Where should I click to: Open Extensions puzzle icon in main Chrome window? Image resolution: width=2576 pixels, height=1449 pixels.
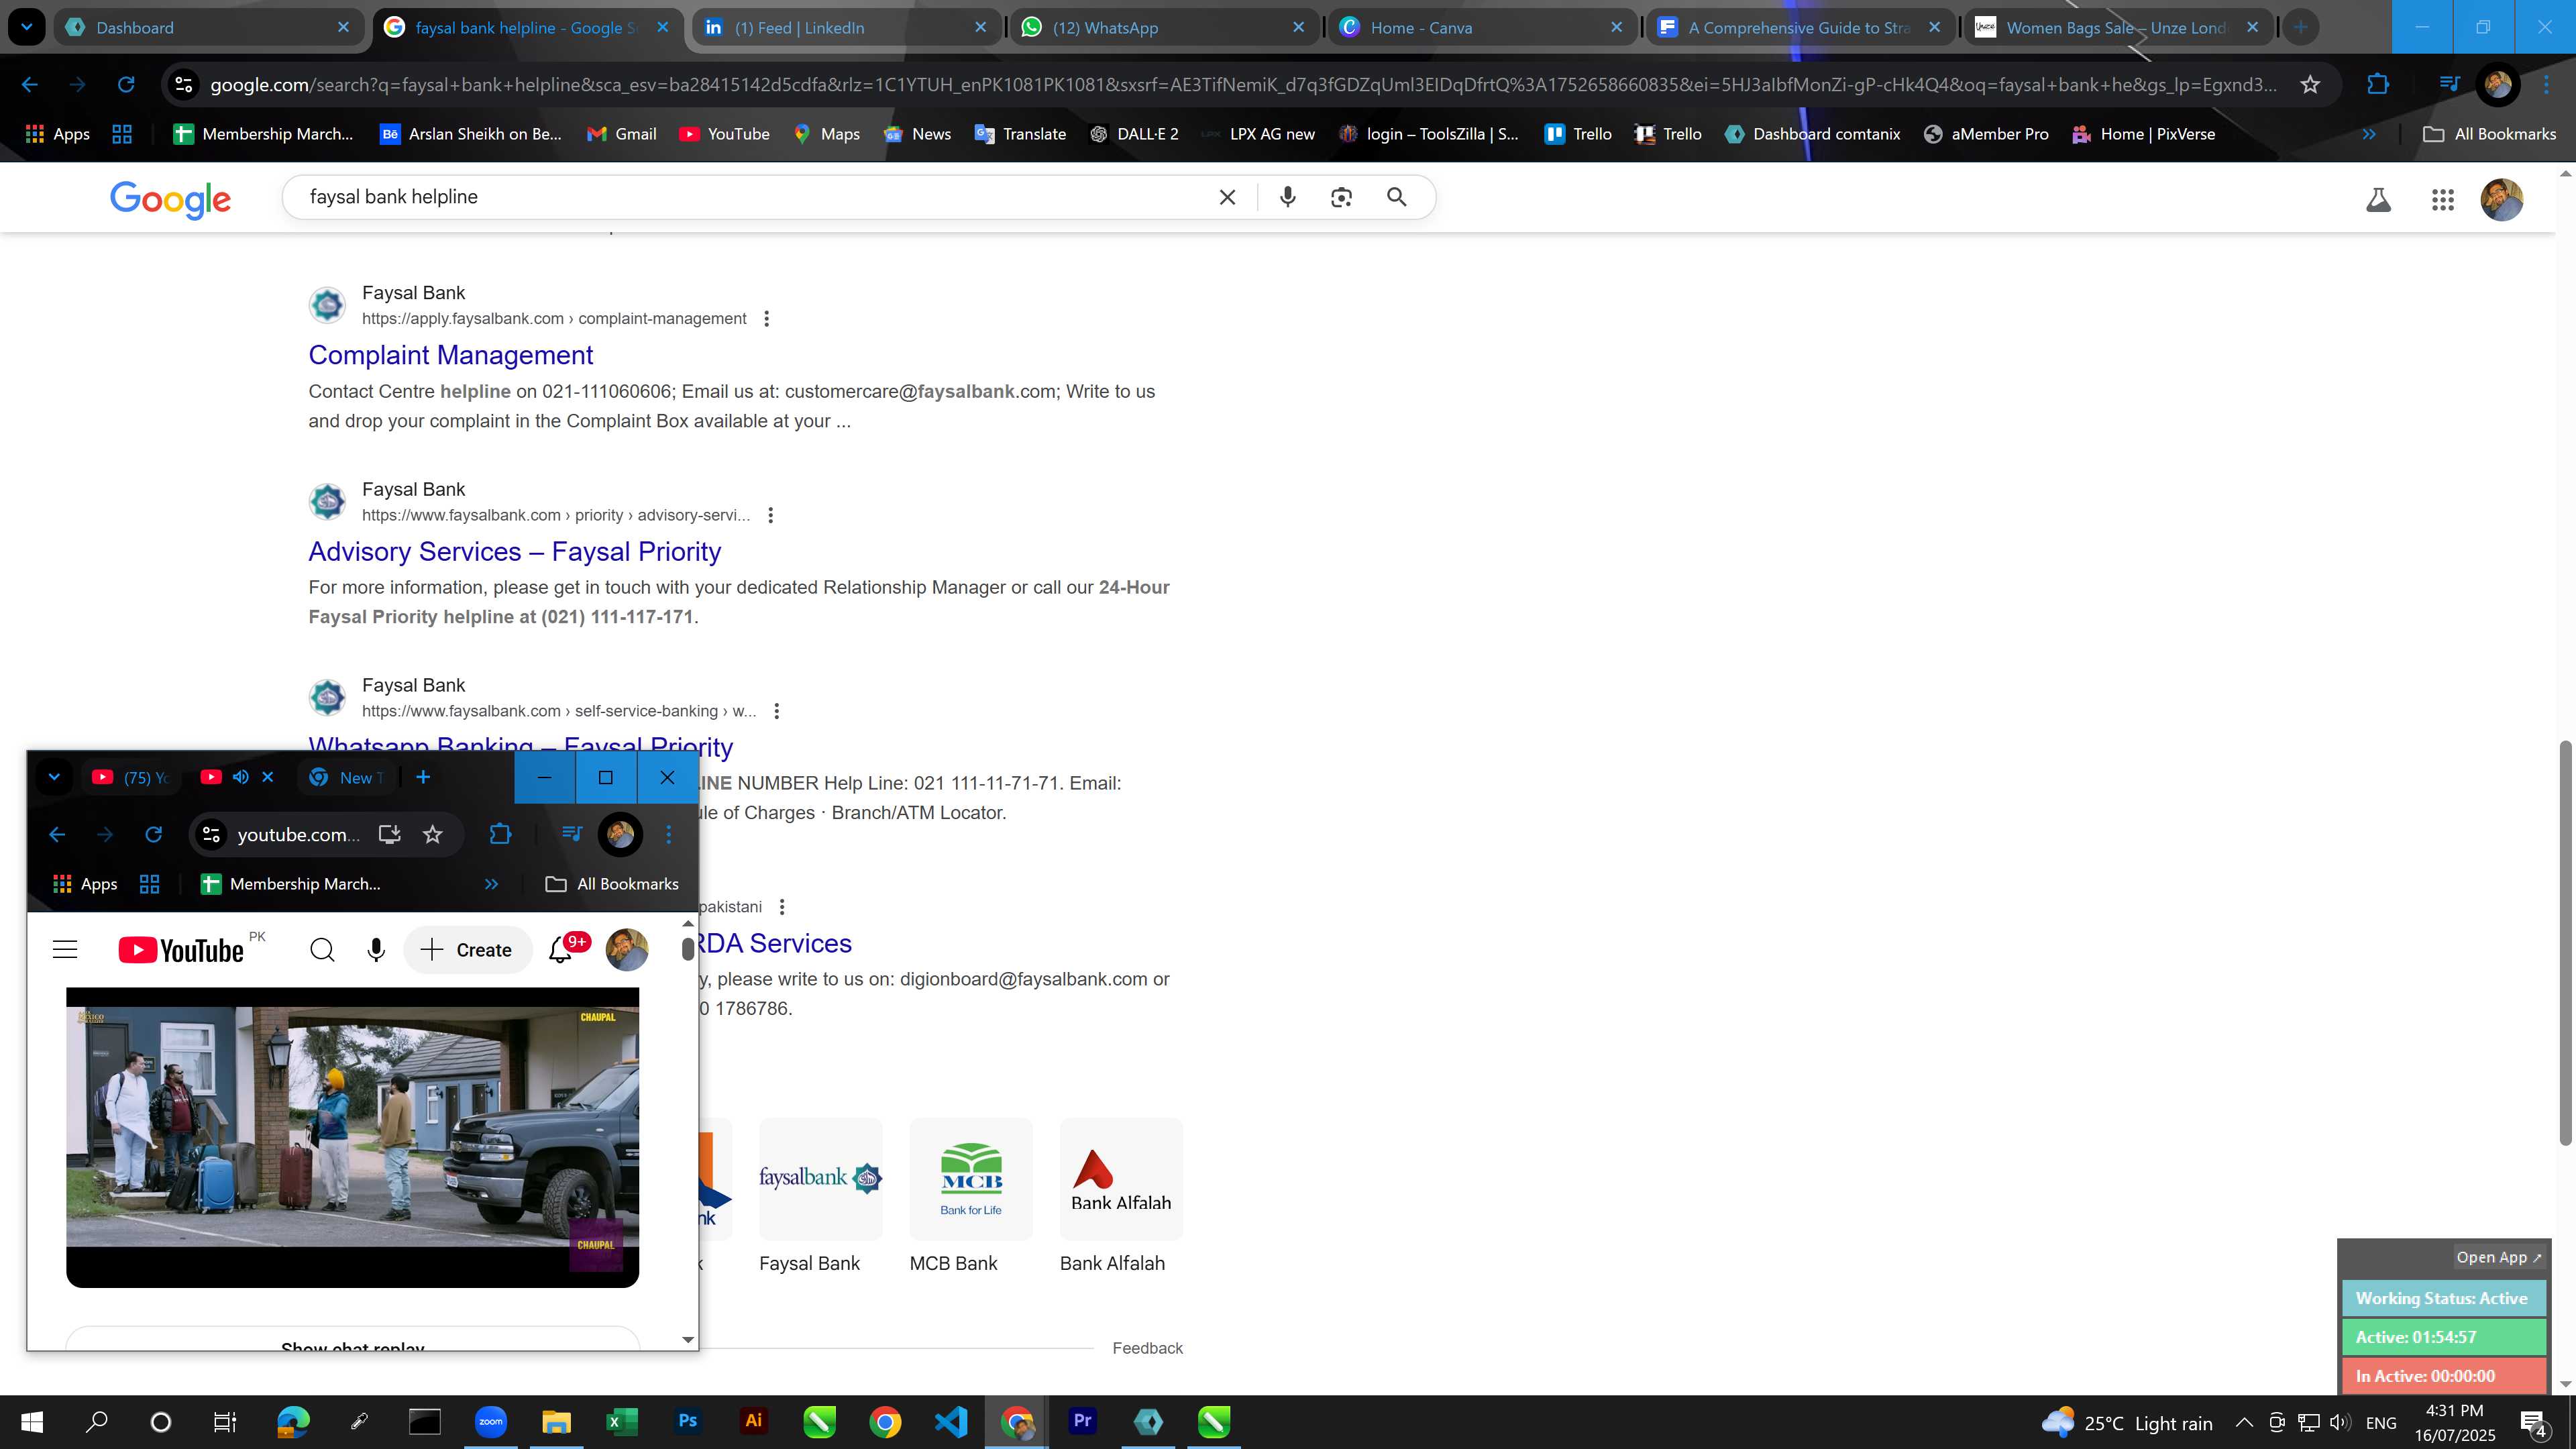pos(2378,85)
